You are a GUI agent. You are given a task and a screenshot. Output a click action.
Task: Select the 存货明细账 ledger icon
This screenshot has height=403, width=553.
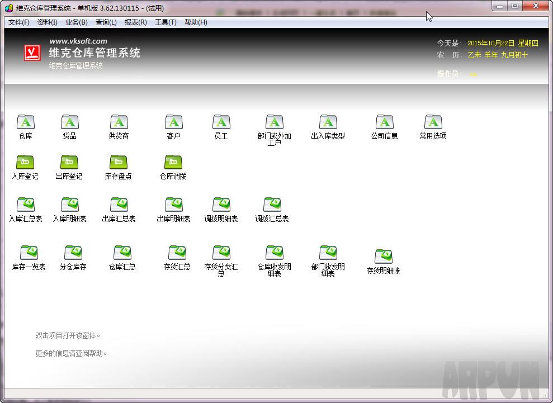point(384,257)
